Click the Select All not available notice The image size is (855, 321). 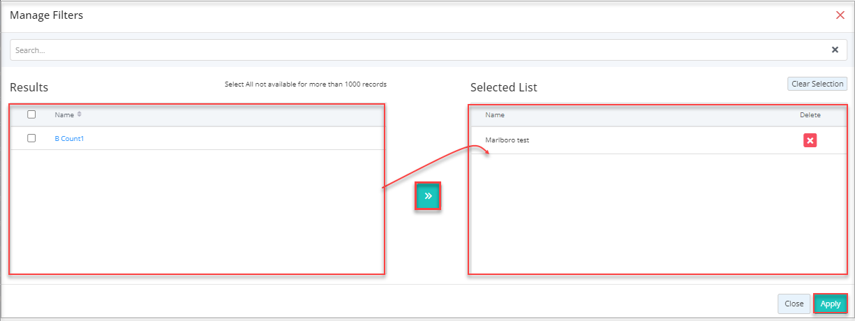click(x=305, y=84)
